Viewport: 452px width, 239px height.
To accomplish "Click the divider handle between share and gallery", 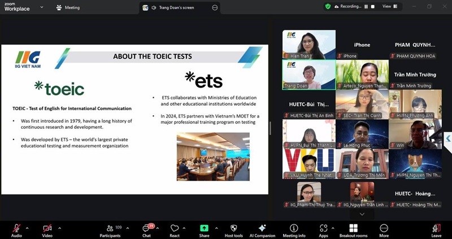I will (x=270, y=128).
